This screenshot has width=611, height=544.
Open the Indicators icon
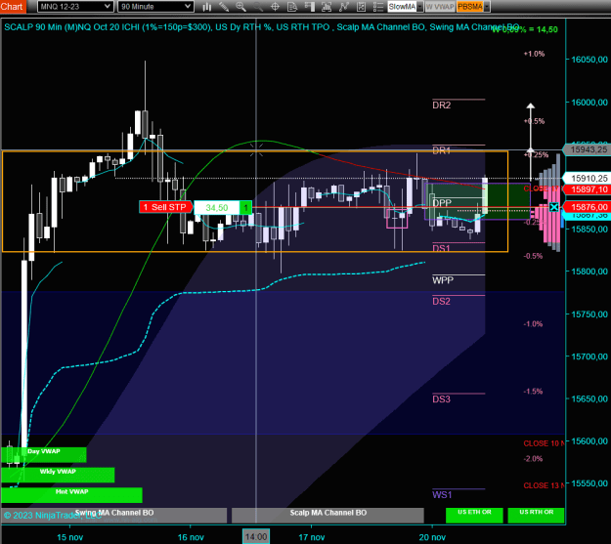(x=344, y=7)
